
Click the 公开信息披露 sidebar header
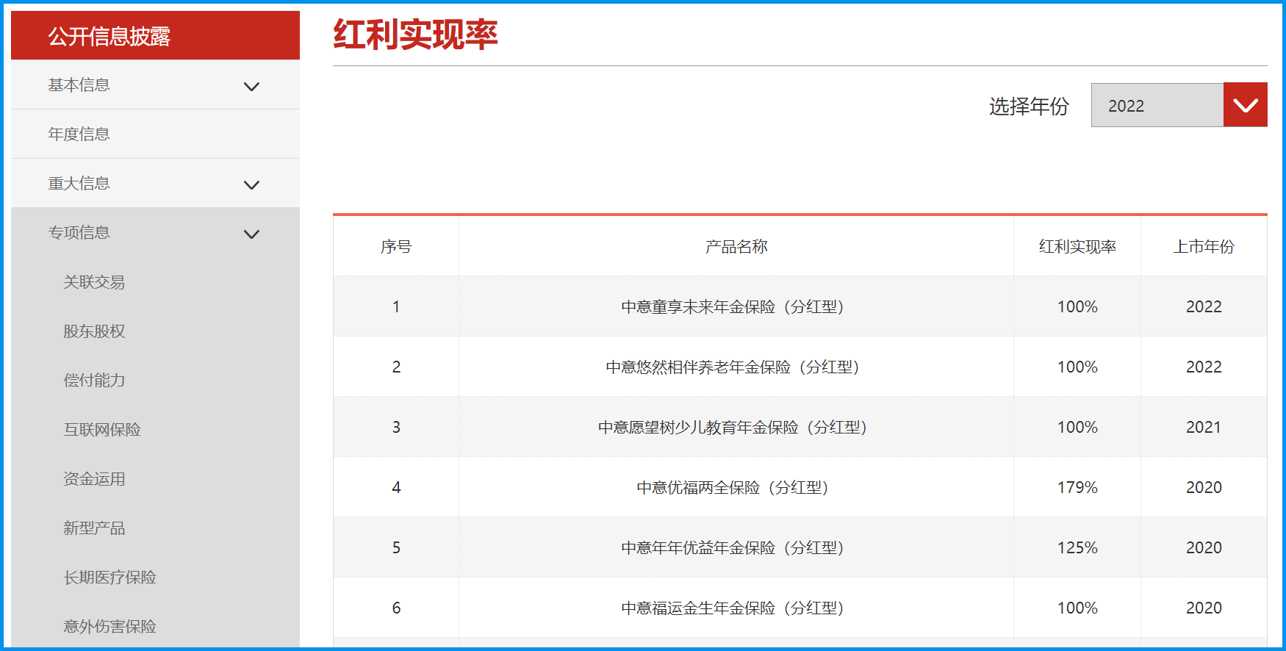tap(109, 36)
